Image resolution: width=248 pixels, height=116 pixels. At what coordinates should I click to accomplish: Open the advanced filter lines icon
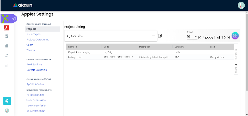[x=153, y=36]
